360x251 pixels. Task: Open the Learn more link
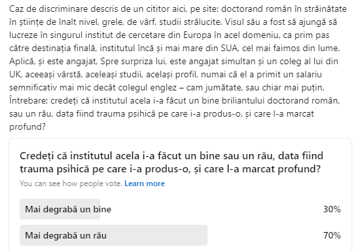click(145, 183)
